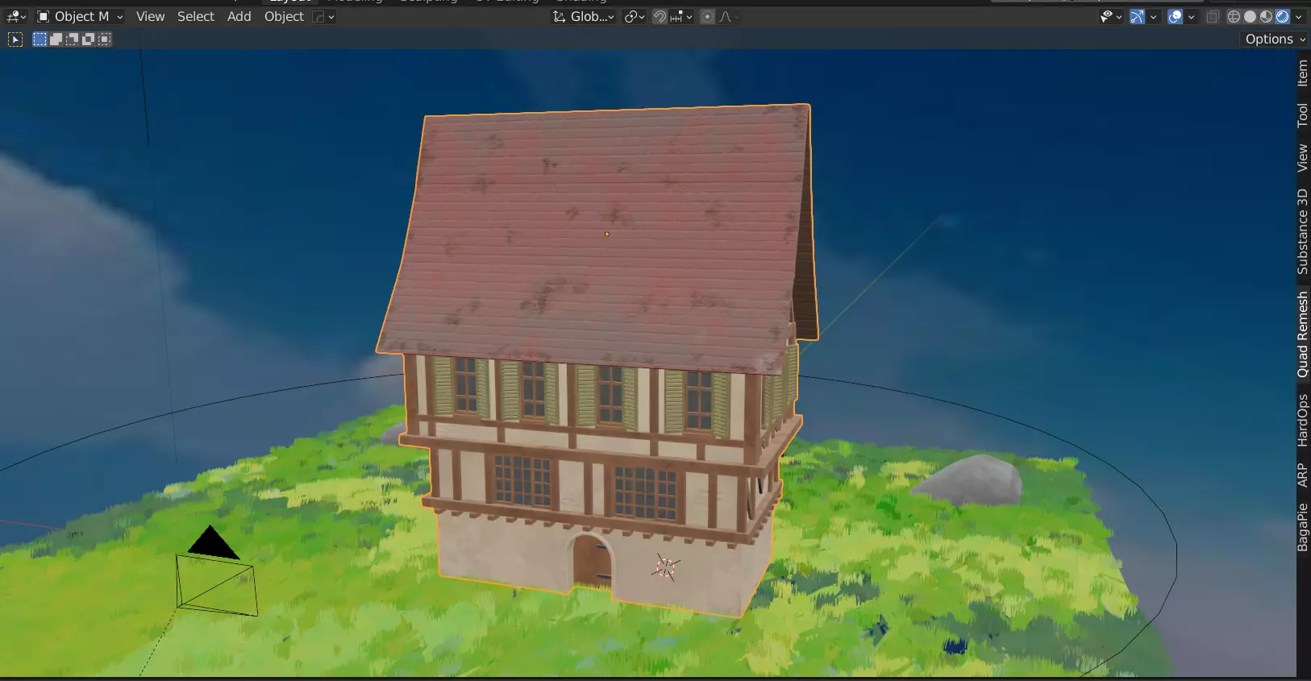Open the pivot point dropdown

tap(635, 16)
